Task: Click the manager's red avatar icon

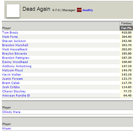Action: point(79,10)
